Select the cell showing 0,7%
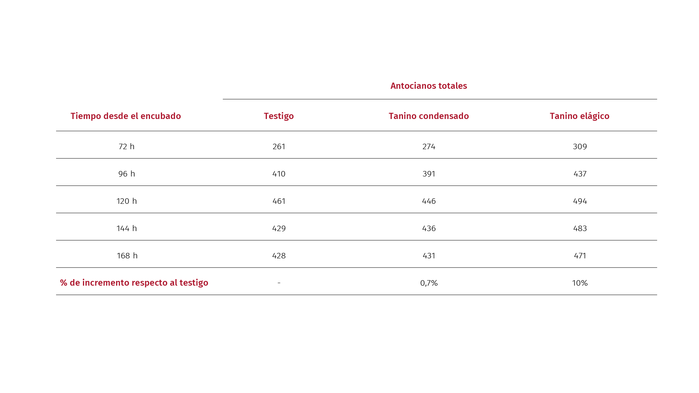 point(429,283)
